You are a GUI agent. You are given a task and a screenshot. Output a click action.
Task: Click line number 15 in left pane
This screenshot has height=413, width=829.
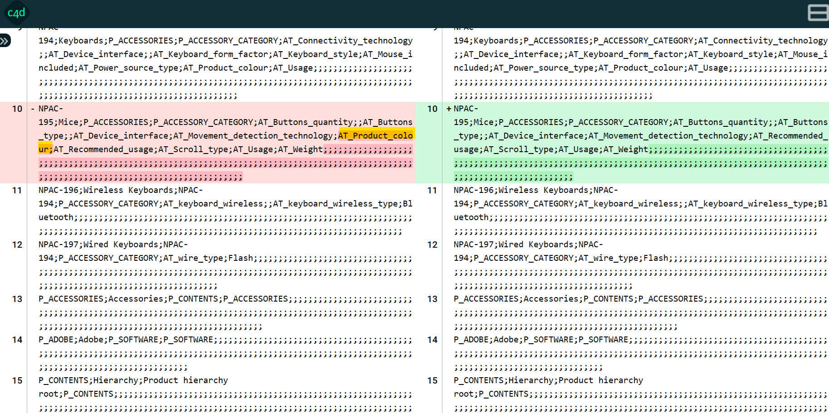point(17,380)
